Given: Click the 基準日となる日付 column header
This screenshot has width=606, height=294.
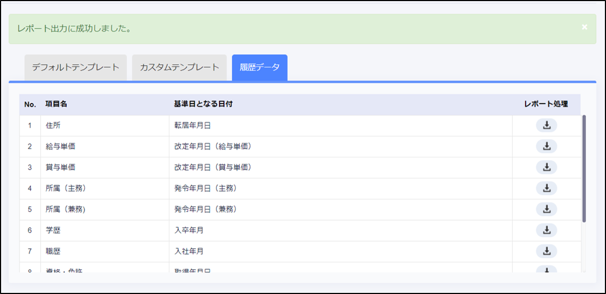Looking at the screenshot, I should coord(199,104).
